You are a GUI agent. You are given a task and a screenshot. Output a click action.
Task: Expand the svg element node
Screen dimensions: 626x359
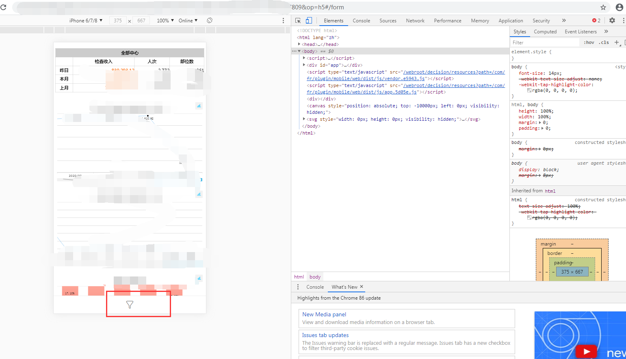click(x=304, y=119)
